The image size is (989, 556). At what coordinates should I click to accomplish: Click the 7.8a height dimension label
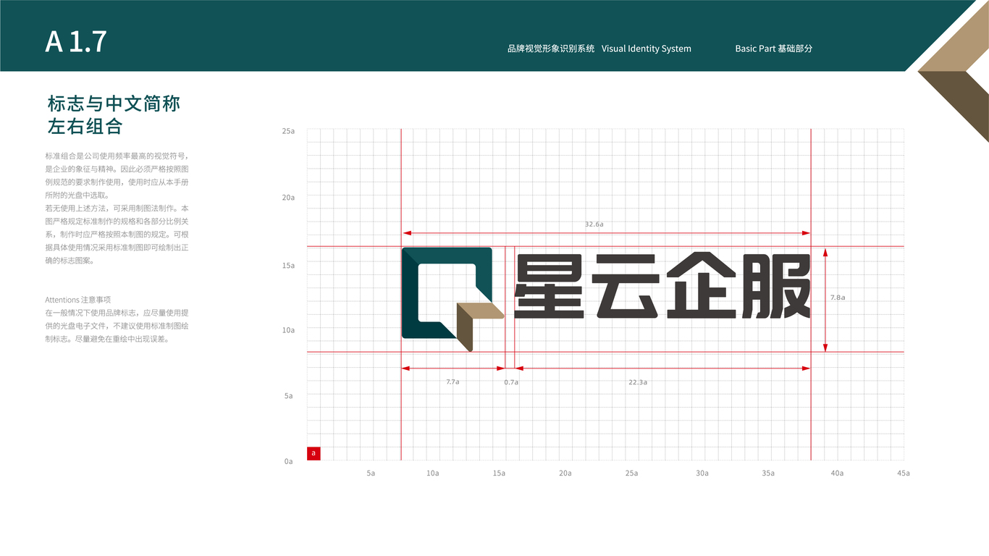[838, 298]
